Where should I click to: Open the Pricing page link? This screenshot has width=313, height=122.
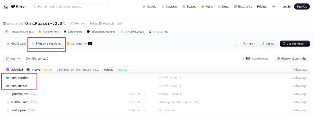[262, 7]
